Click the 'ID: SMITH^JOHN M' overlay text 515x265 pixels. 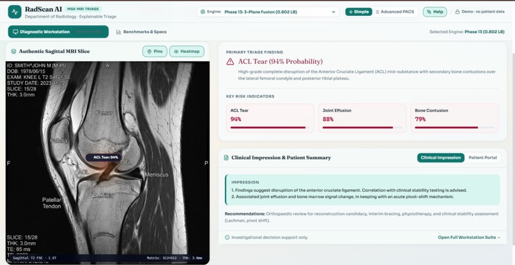37,66
